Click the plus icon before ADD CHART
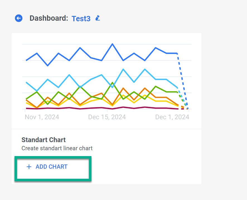Viewport: 247px width, 200px height. point(29,167)
